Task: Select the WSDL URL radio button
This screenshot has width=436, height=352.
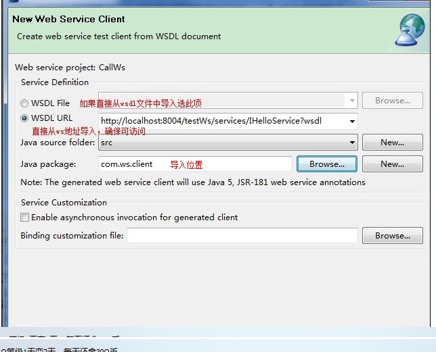Action: point(25,118)
